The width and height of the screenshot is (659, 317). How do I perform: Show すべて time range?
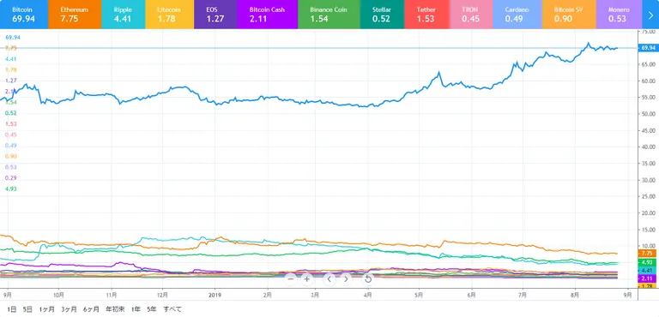[172, 309]
